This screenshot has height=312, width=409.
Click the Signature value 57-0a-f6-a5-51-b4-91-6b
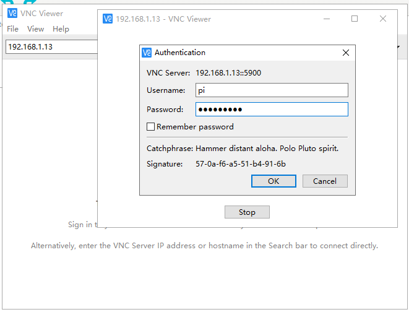click(241, 164)
